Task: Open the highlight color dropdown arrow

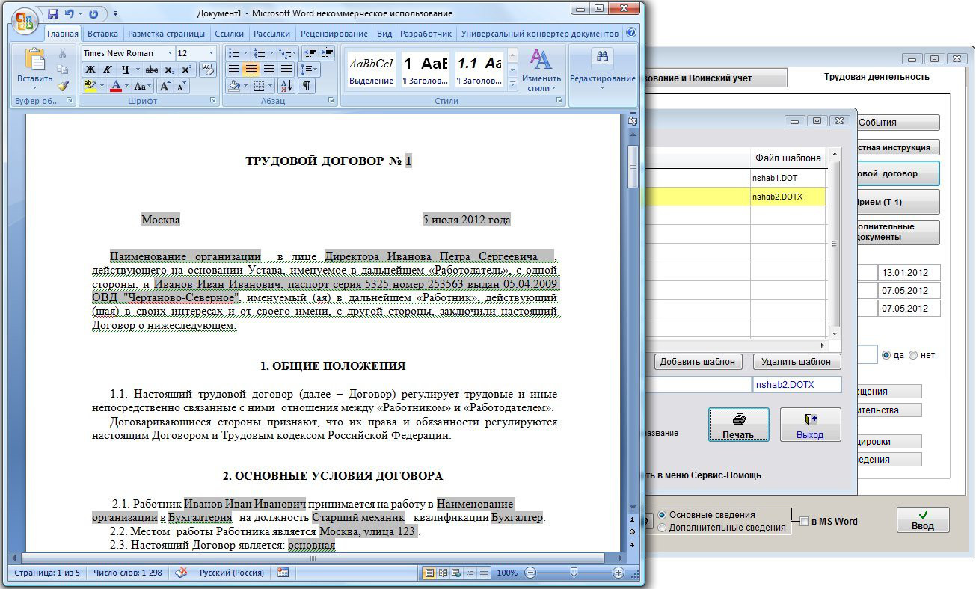Action: point(102,87)
